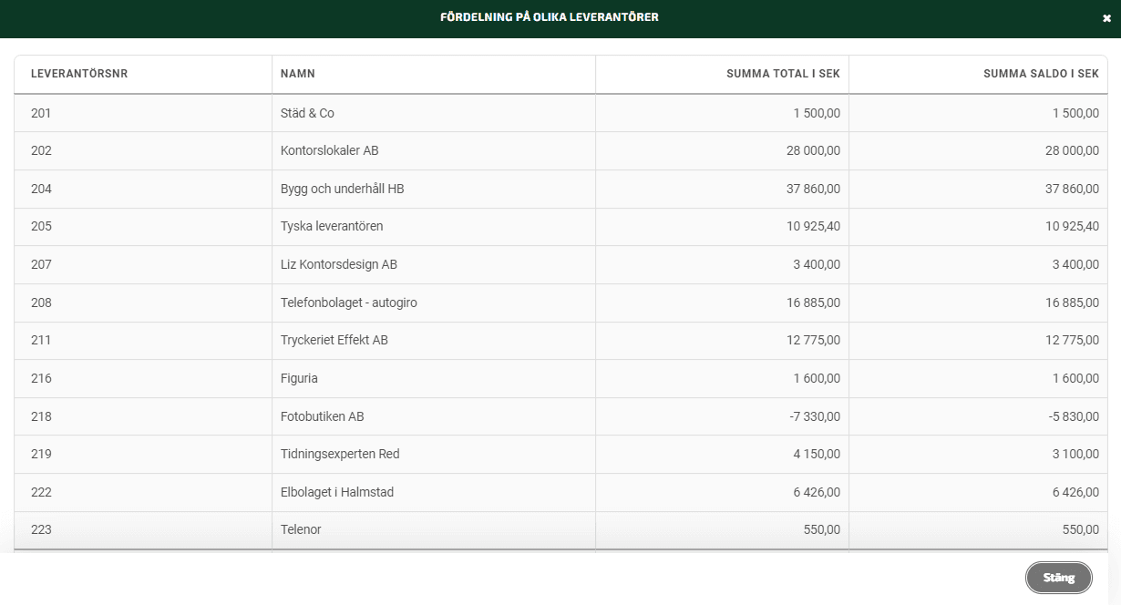Select supplier number 219 cell
1121x605 pixels.
143,455
